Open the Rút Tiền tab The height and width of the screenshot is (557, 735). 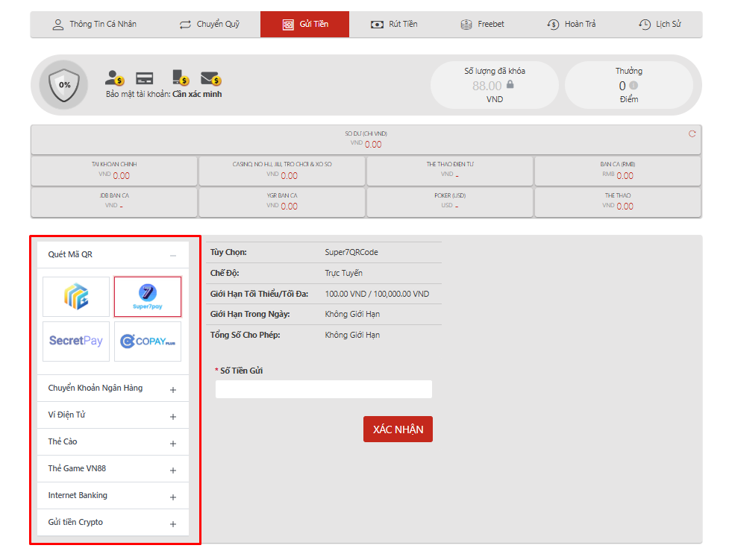click(x=394, y=25)
